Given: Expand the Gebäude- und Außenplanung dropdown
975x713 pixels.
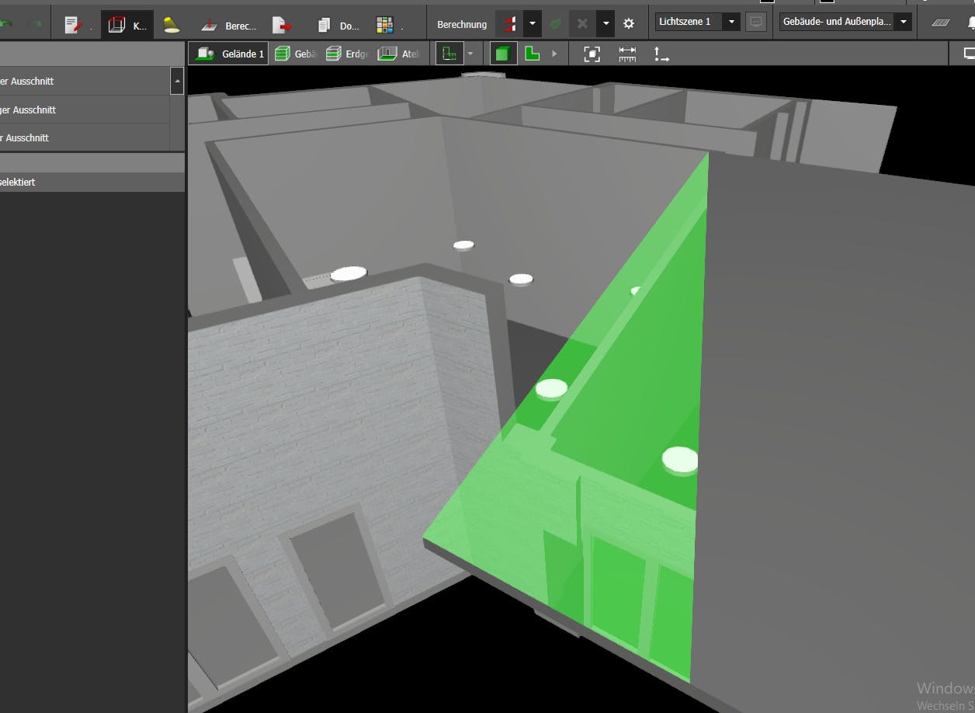Looking at the screenshot, I should click(903, 22).
